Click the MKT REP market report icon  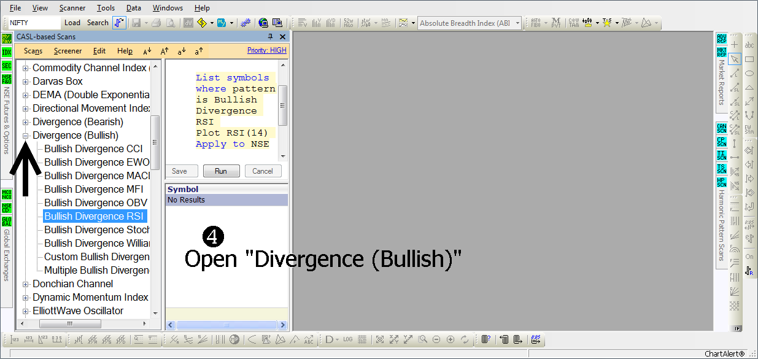(722, 52)
